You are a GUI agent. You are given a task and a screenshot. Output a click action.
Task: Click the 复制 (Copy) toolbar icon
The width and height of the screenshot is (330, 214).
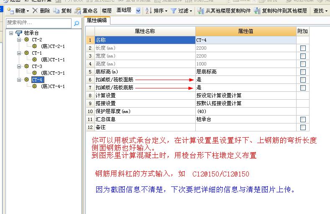[x=56, y=10]
